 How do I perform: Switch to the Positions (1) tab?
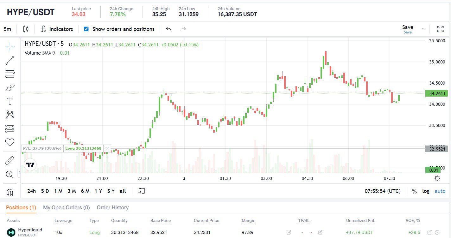pyautogui.click(x=21, y=207)
